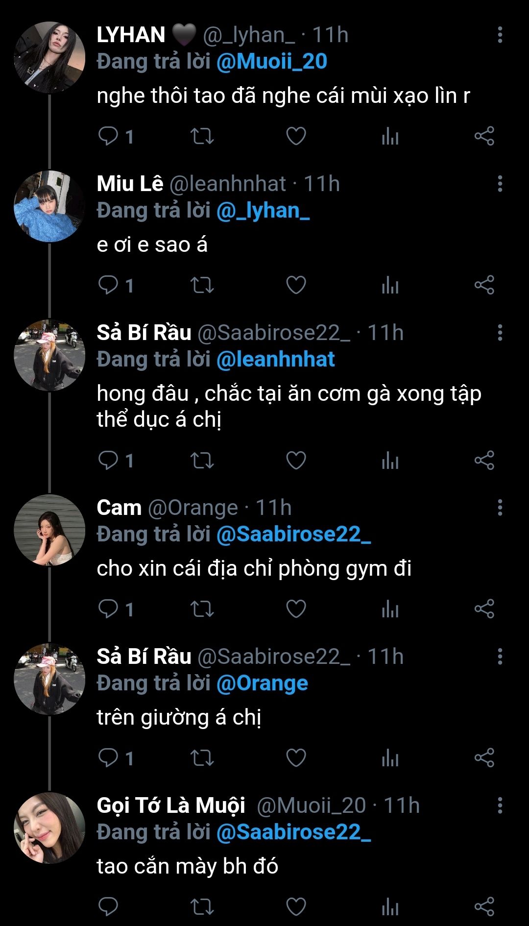Open replies to Miu Lê's tweet
The width and height of the screenshot is (529, 926).
[108, 285]
